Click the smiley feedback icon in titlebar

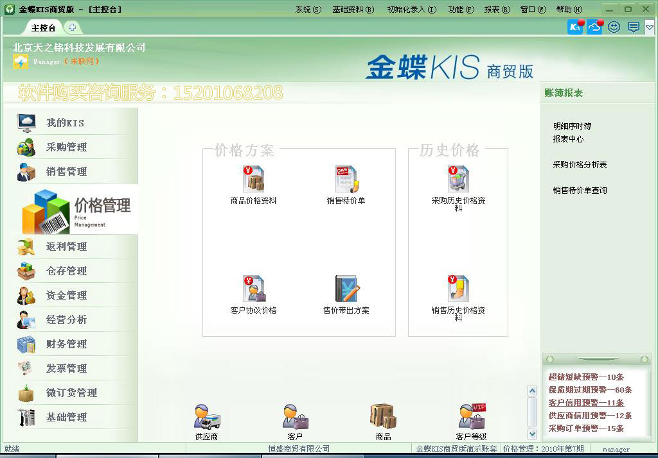[x=614, y=27]
